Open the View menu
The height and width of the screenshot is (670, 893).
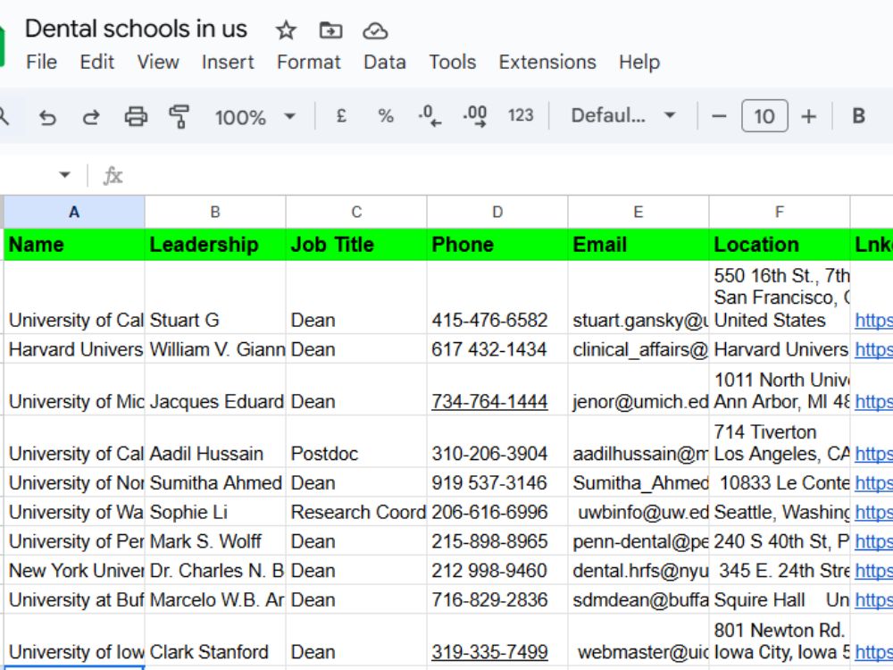pos(158,62)
